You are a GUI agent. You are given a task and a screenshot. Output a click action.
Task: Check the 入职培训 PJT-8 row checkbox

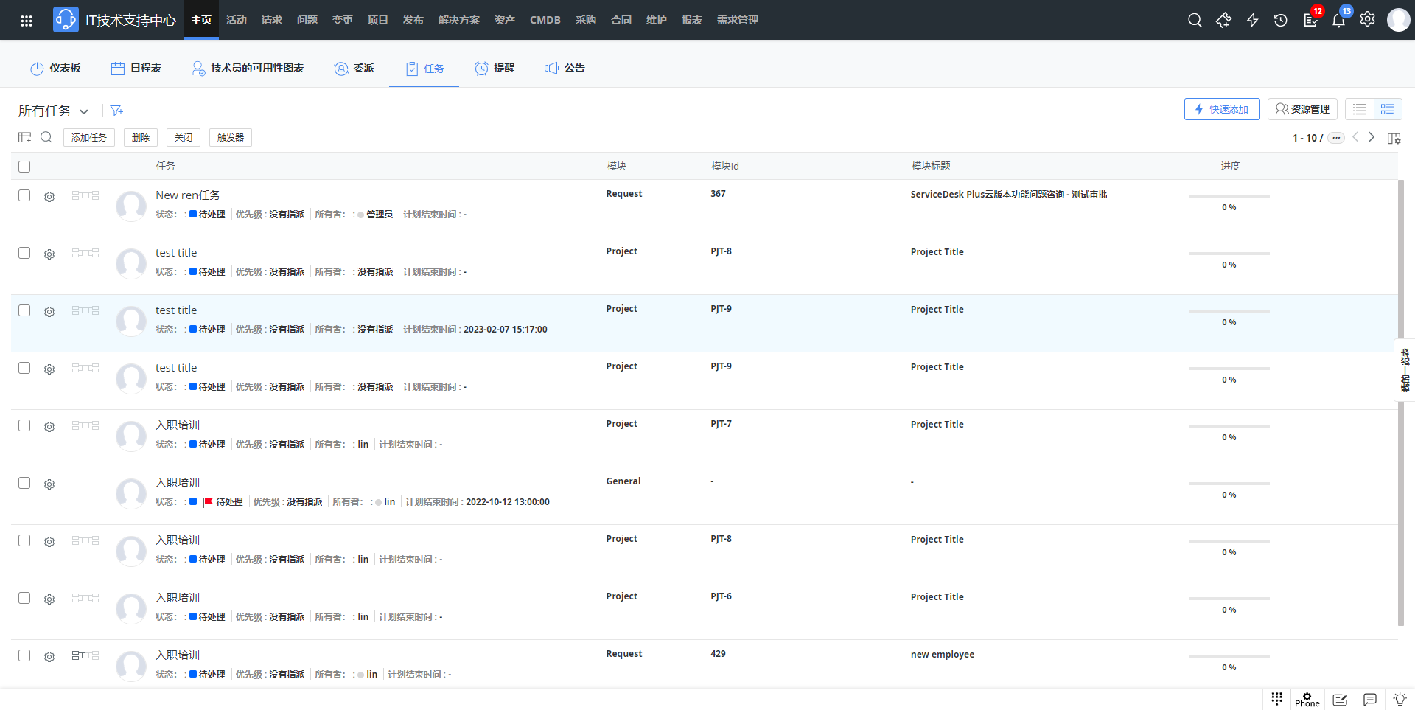(24, 540)
